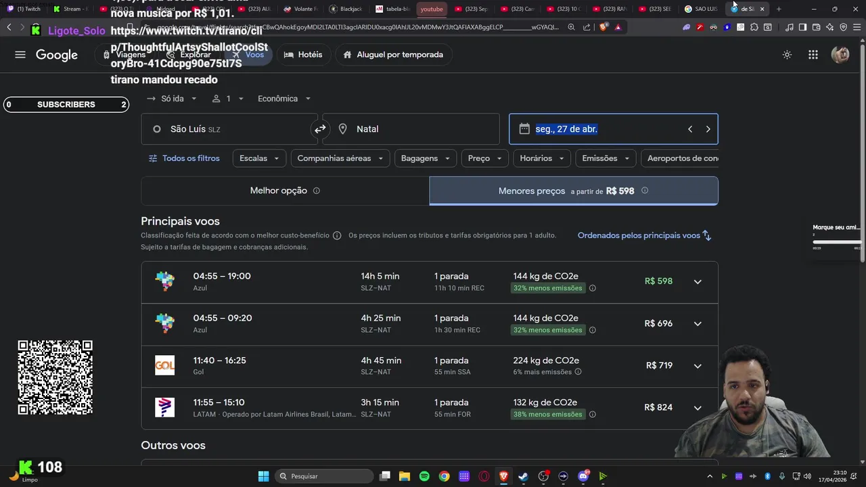Open the Companhias aéreas filter
Viewport: 866px width, 487px height.
340,158
